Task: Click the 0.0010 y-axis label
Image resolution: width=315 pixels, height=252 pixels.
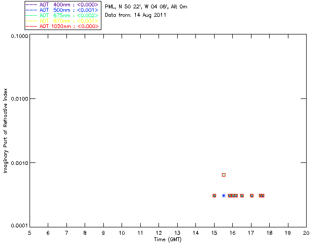Action: (20, 163)
